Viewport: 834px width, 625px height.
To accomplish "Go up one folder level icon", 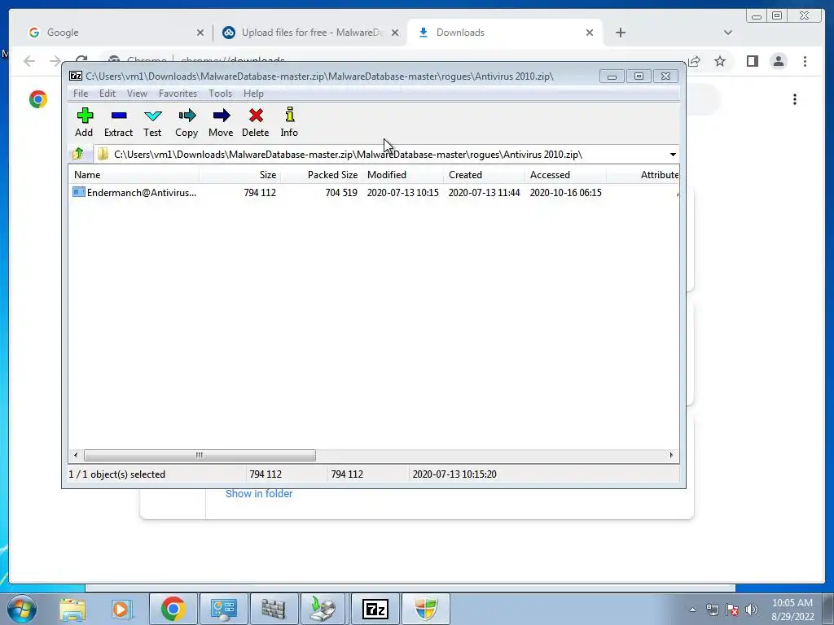I will (x=78, y=154).
